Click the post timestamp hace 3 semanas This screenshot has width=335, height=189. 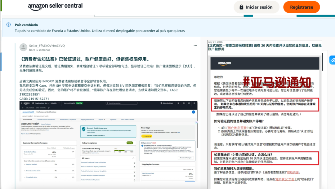39,50
